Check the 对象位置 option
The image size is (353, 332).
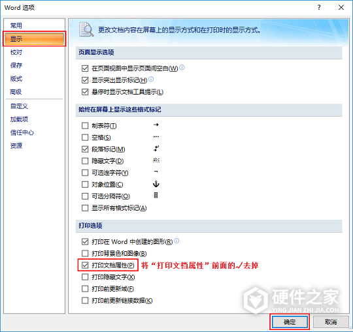pyautogui.click(x=85, y=185)
